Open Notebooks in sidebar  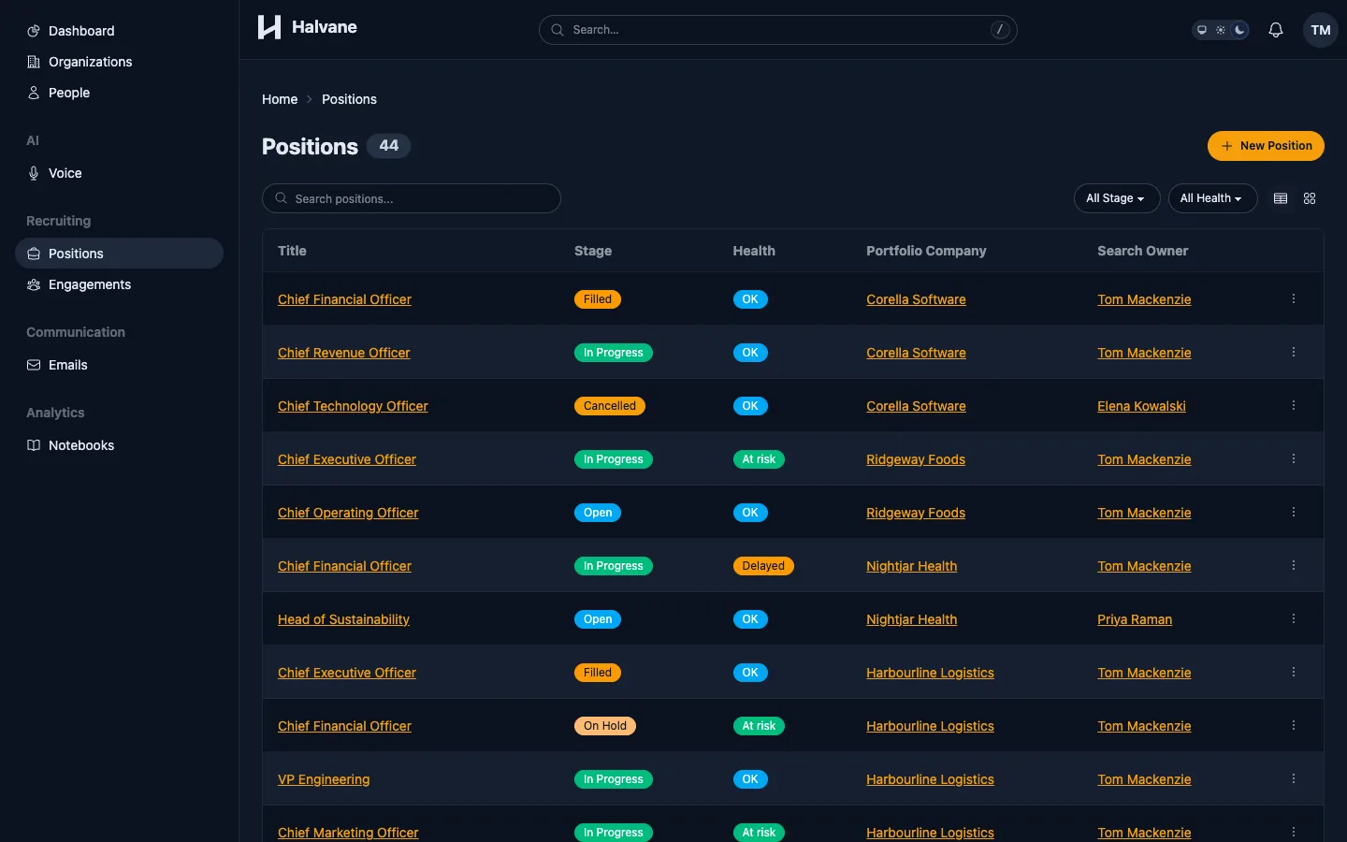coord(119,445)
